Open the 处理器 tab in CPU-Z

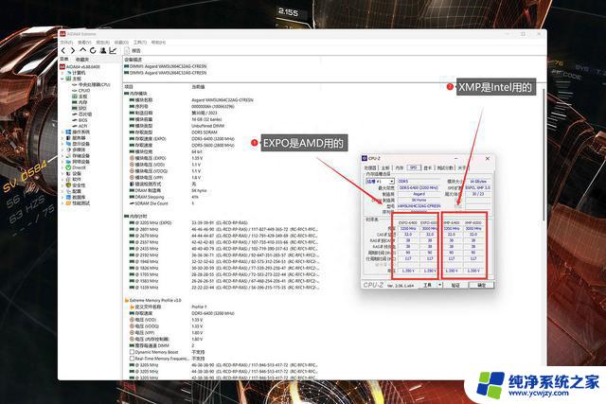[x=370, y=168]
